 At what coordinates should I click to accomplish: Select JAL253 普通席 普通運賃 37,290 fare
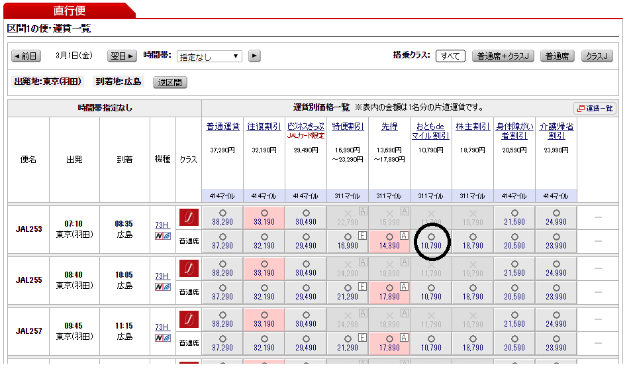(x=222, y=241)
